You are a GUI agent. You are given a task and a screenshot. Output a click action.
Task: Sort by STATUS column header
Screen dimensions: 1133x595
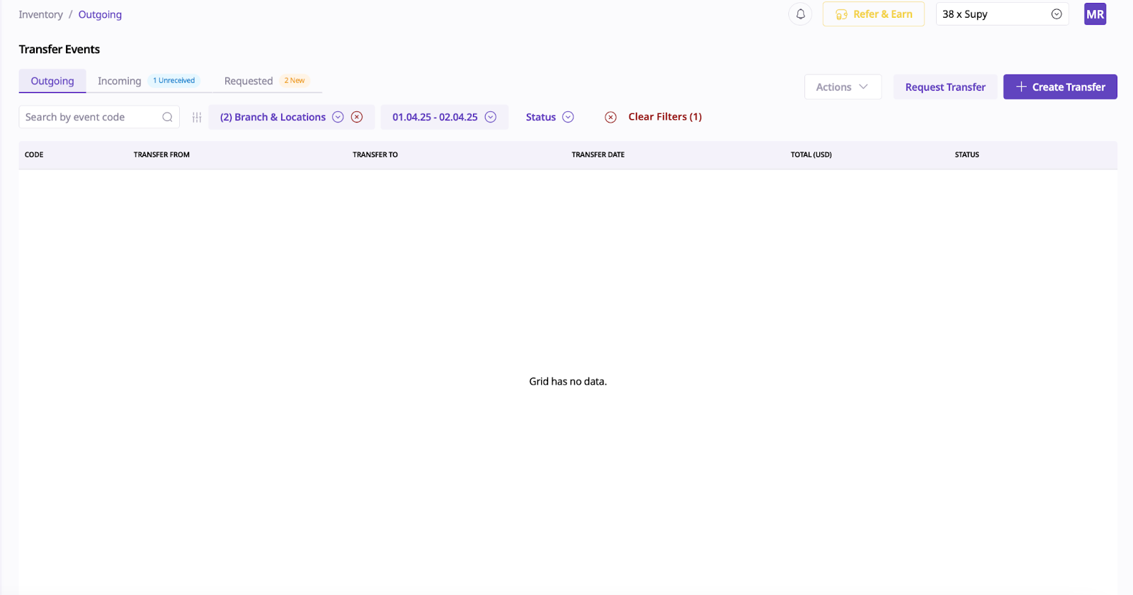967,154
